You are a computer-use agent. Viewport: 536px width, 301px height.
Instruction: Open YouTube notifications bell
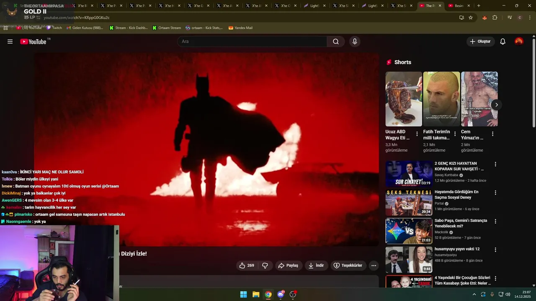pos(503,41)
